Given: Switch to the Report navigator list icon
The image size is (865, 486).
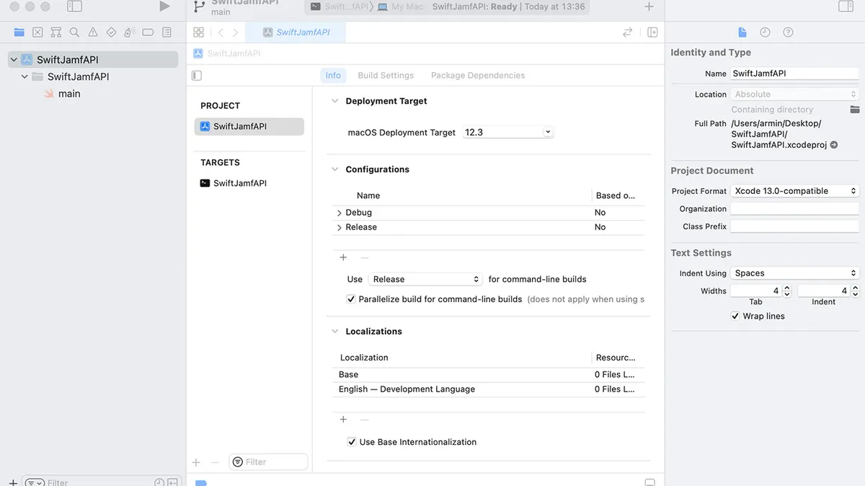Looking at the screenshot, I should [167, 32].
